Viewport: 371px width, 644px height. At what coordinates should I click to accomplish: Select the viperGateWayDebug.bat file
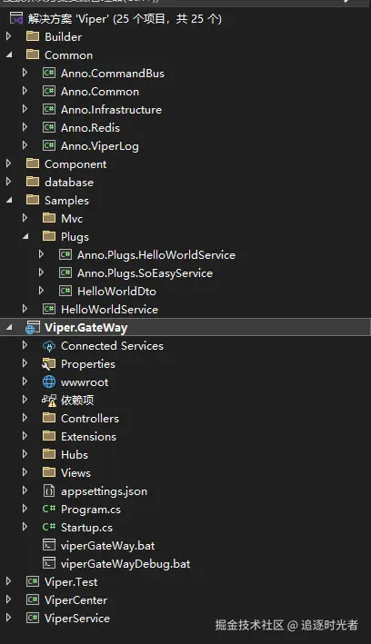tap(125, 564)
